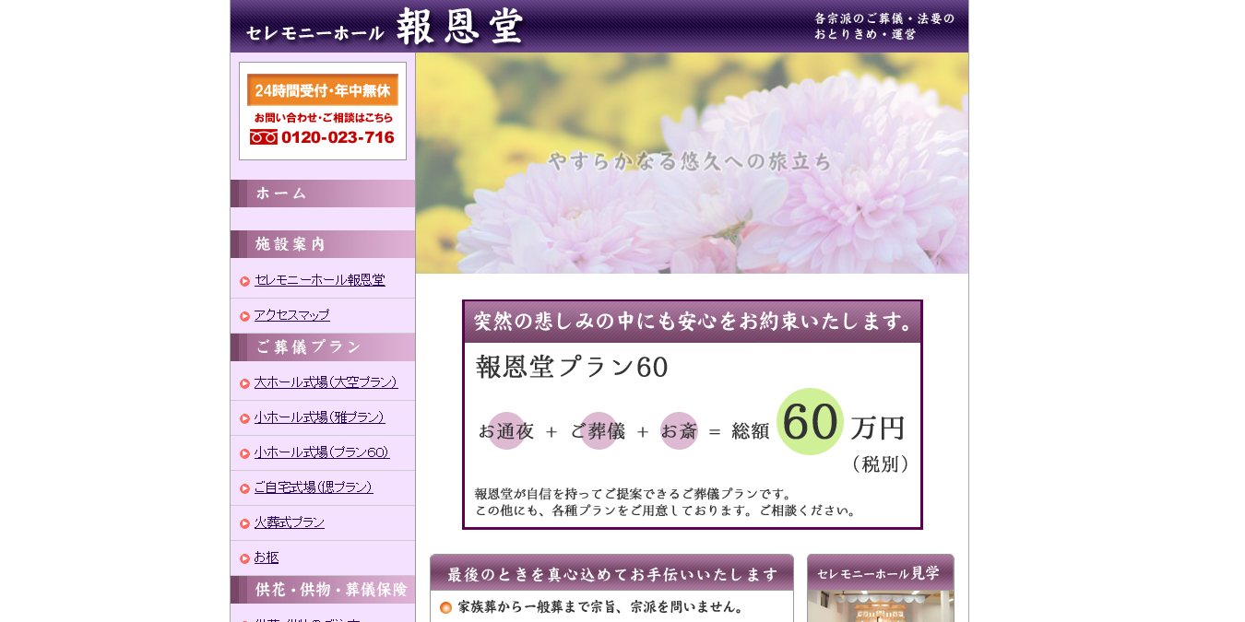Viewport: 1245px width, 622px height.
Task: Click the sentence 報恩堂が自信を持ってご提案できるご葬儀プランです。
Action: pyautogui.click(x=634, y=494)
